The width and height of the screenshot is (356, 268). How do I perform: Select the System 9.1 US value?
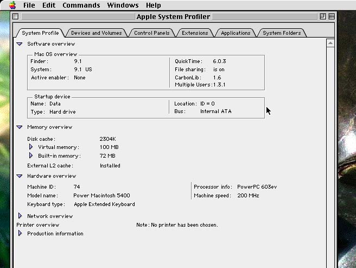click(x=83, y=70)
